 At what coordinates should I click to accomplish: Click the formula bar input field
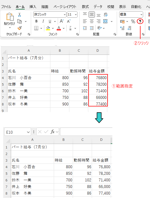(86, 132)
